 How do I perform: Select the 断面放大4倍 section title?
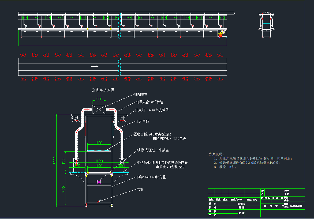tap(103, 90)
